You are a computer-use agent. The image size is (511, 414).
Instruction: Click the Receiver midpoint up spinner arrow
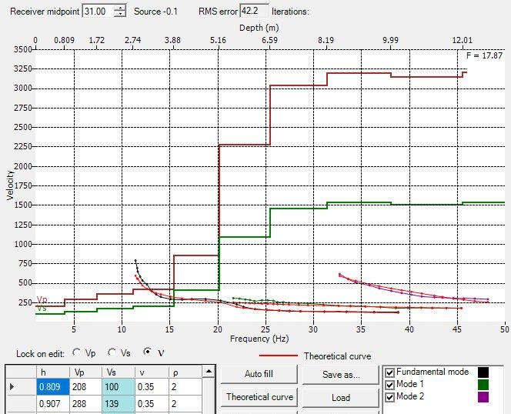[x=119, y=8]
